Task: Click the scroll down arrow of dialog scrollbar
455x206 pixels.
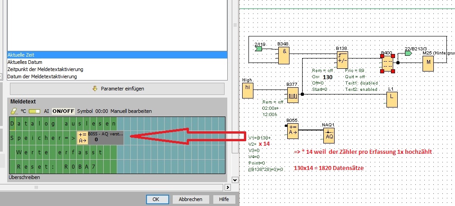Action: pos(234,179)
